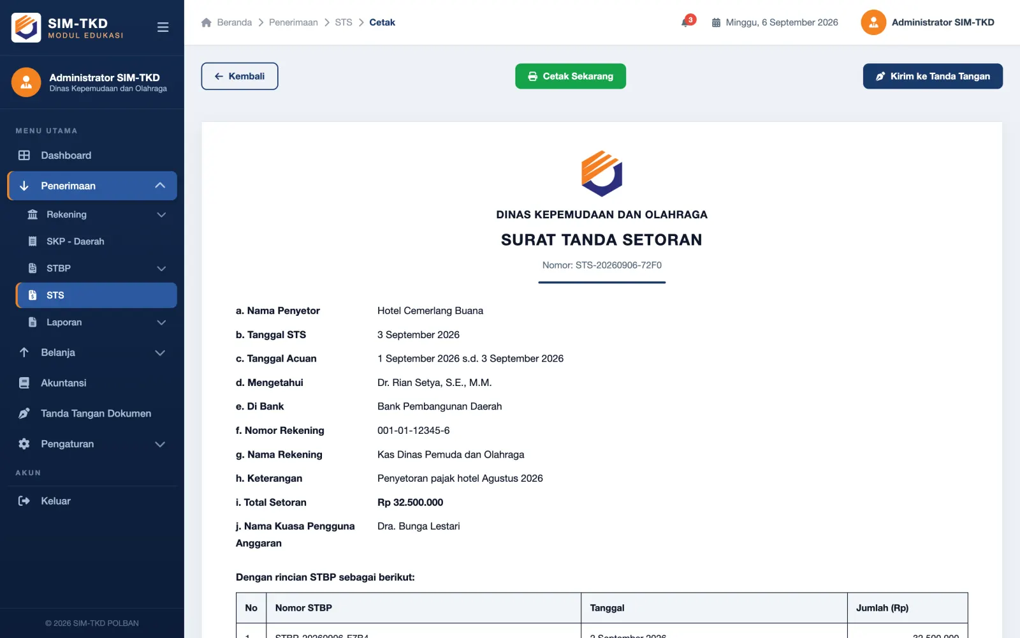1020x638 pixels.
Task: Expand the Rekening submenu chevron
Action: (x=161, y=215)
